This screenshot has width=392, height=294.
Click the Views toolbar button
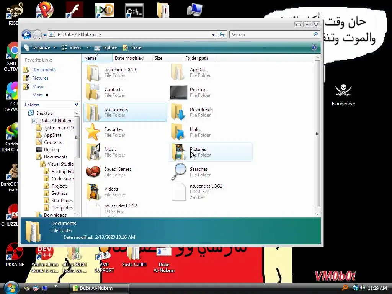[x=72, y=47]
